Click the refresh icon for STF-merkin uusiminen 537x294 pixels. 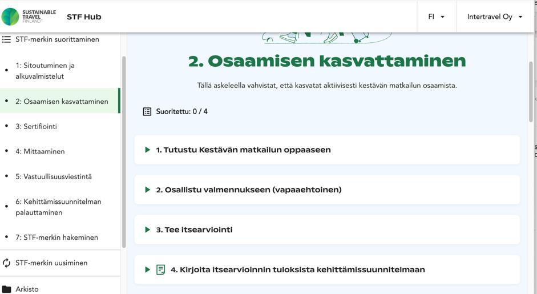[6, 263]
